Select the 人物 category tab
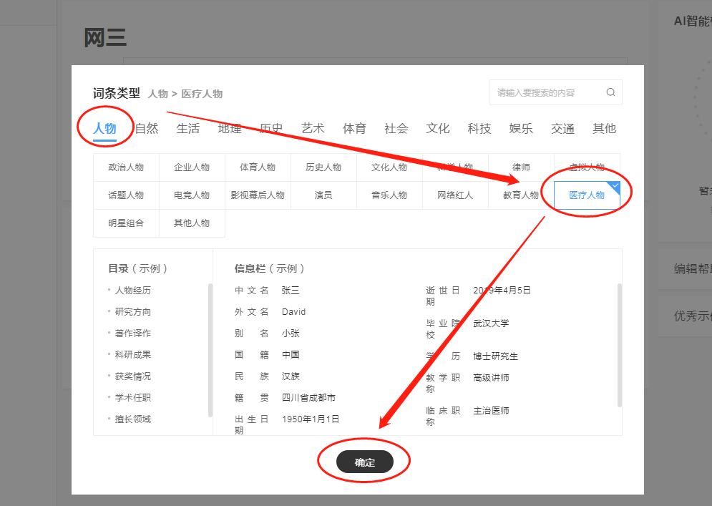The height and width of the screenshot is (506, 712). 104,129
